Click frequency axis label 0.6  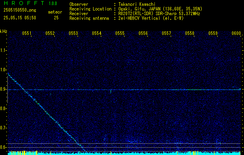click(3, 147)
